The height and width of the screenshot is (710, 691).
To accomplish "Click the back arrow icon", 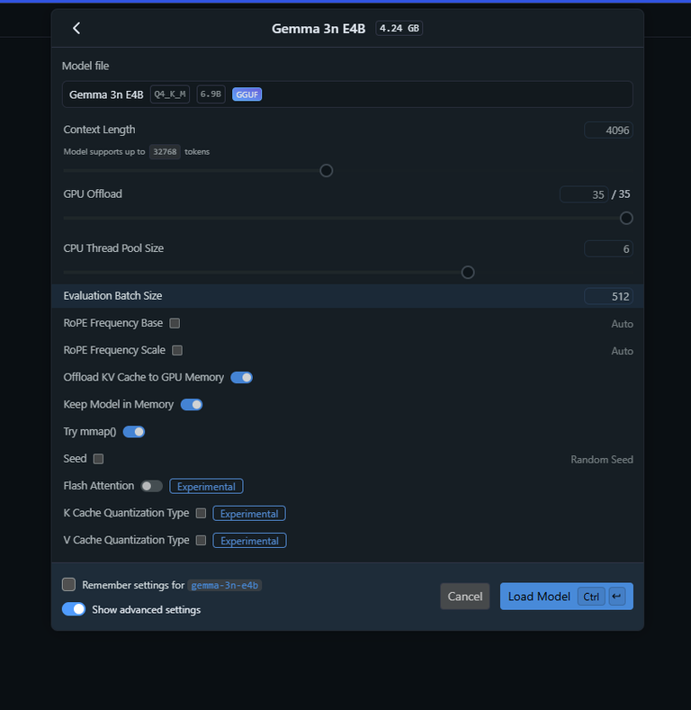I will click(76, 28).
